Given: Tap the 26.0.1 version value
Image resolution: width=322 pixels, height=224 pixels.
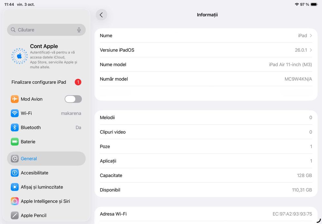Looking at the screenshot, I should point(301,50).
